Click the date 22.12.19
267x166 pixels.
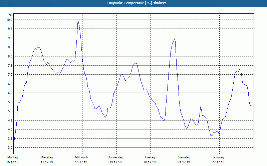coord(218,162)
